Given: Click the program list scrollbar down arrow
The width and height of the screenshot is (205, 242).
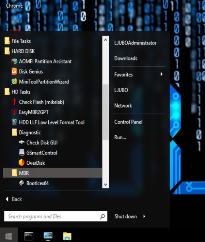Looking at the screenshot, I should tap(106, 184).
